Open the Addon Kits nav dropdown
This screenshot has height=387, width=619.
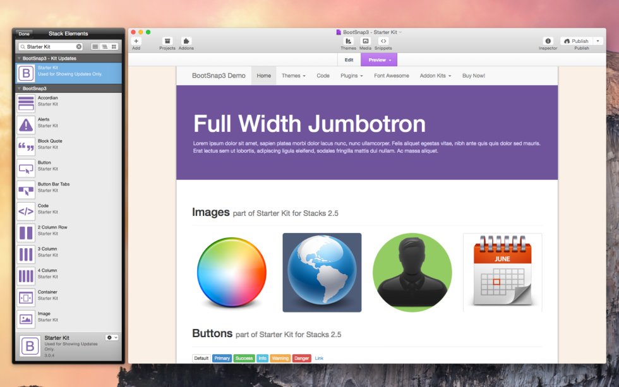point(435,76)
